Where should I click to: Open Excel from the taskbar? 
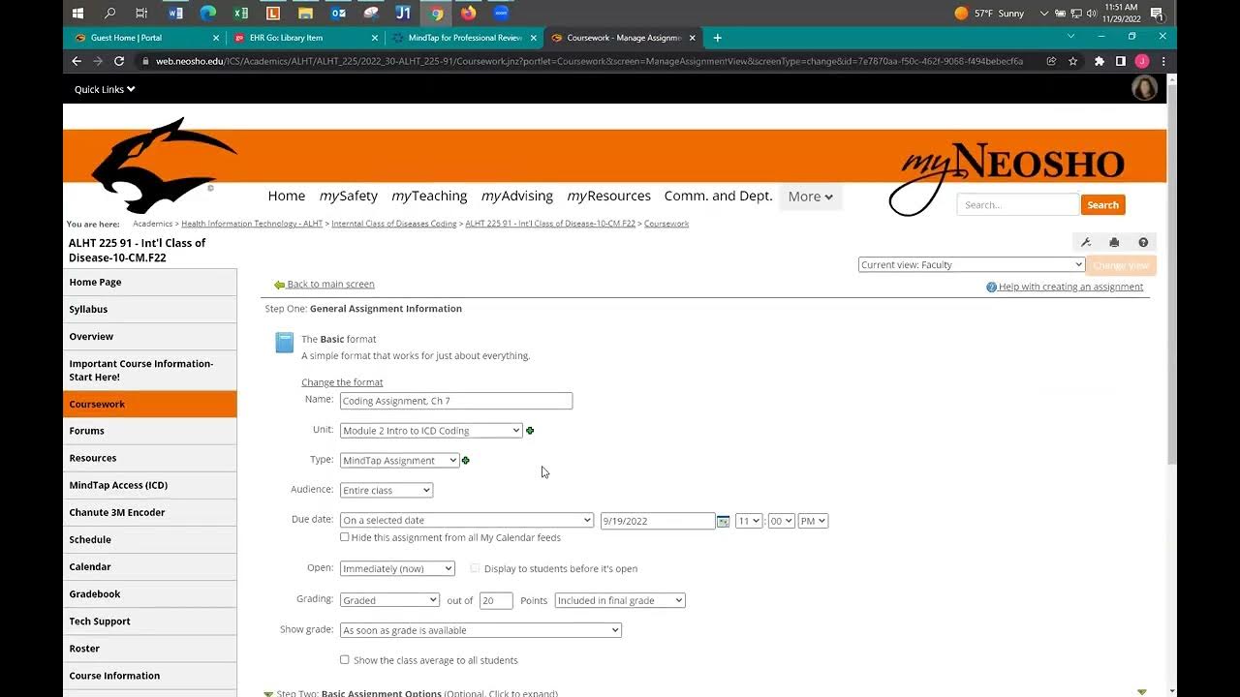[x=240, y=13]
